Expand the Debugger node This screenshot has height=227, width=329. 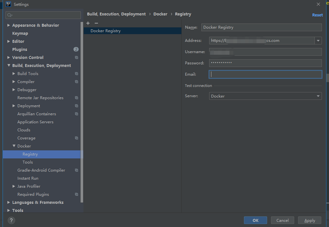[x=14, y=90]
